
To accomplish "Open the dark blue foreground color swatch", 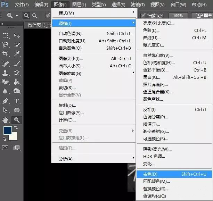I will pyautogui.click(x=7, y=131).
